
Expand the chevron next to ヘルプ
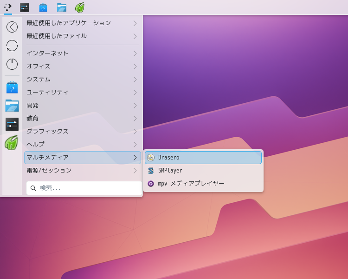(135, 145)
